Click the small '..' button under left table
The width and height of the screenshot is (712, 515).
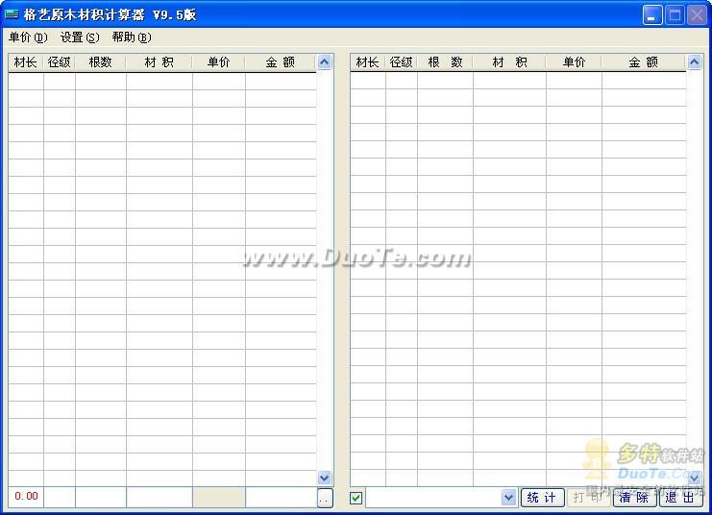click(325, 499)
